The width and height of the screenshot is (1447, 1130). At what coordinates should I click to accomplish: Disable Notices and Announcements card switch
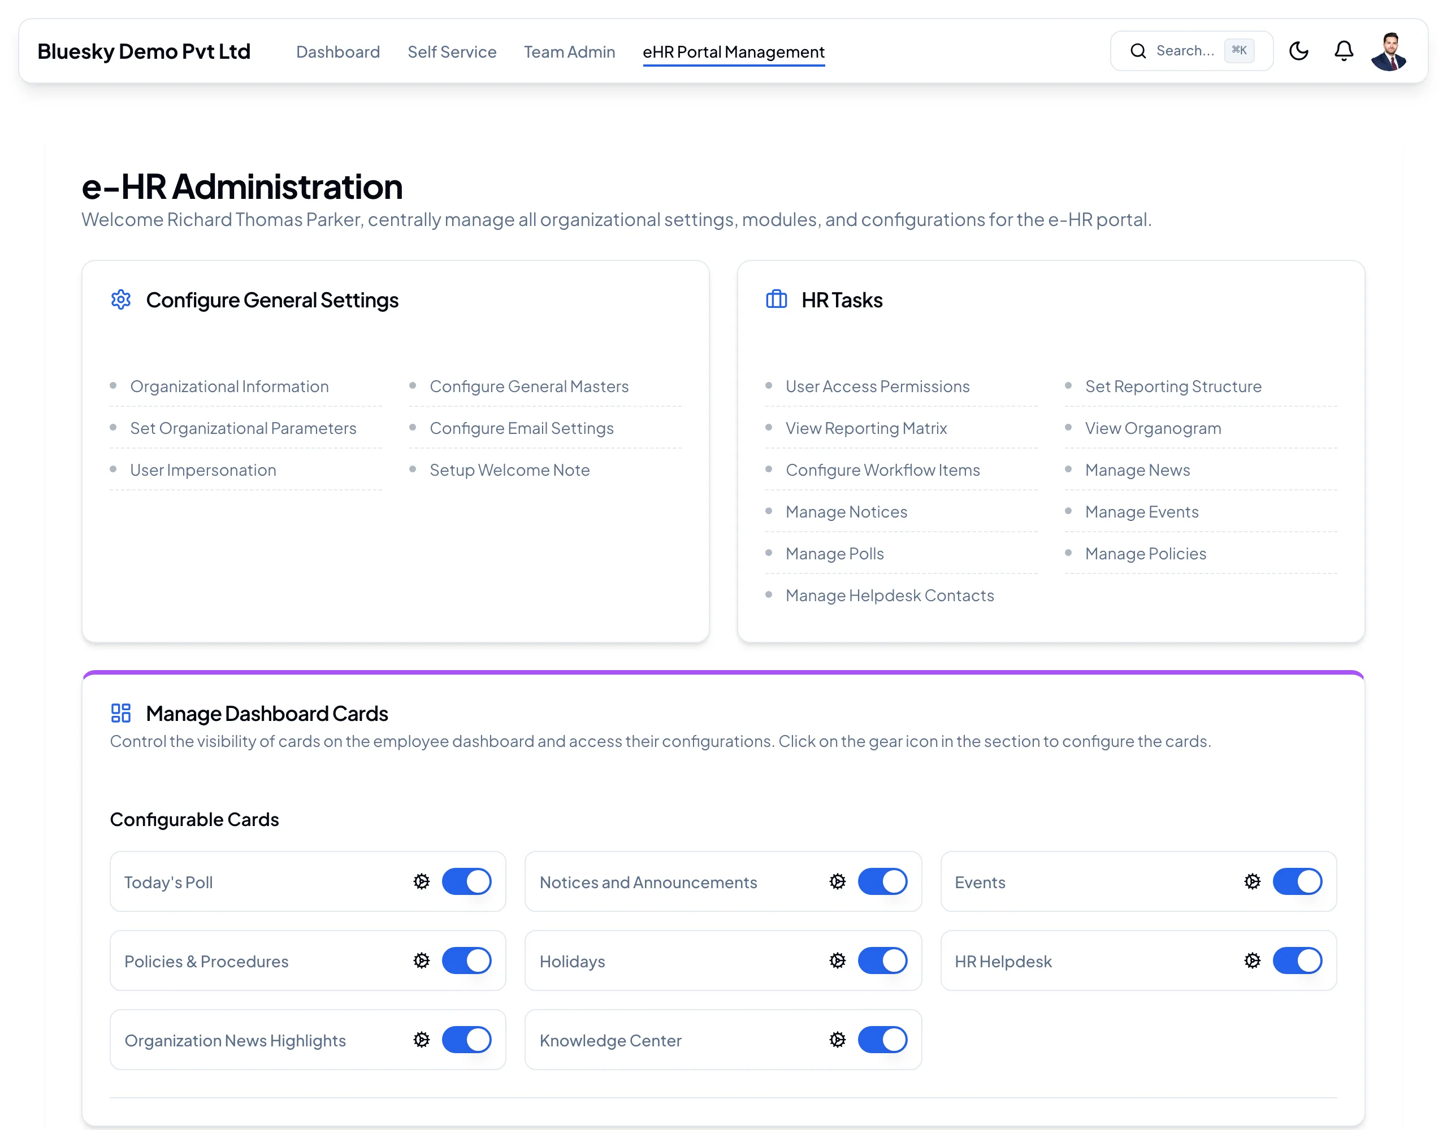[x=882, y=881]
